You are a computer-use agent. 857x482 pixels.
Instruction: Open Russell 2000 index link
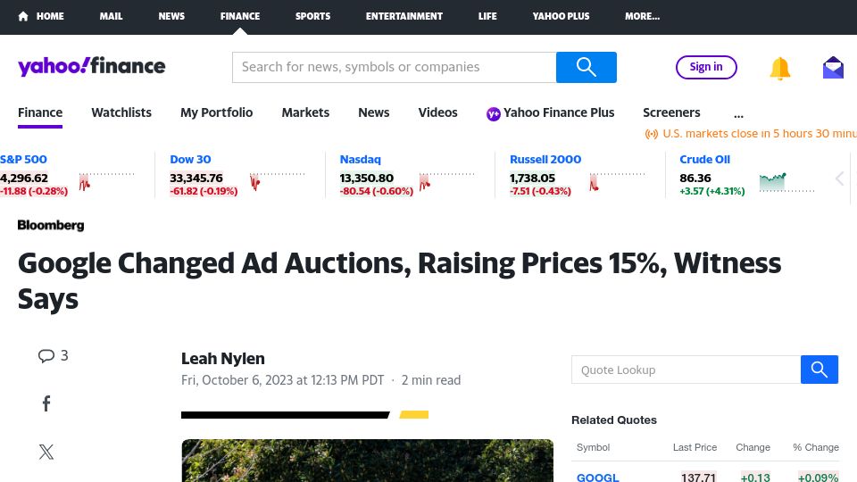[x=545, y=160]
